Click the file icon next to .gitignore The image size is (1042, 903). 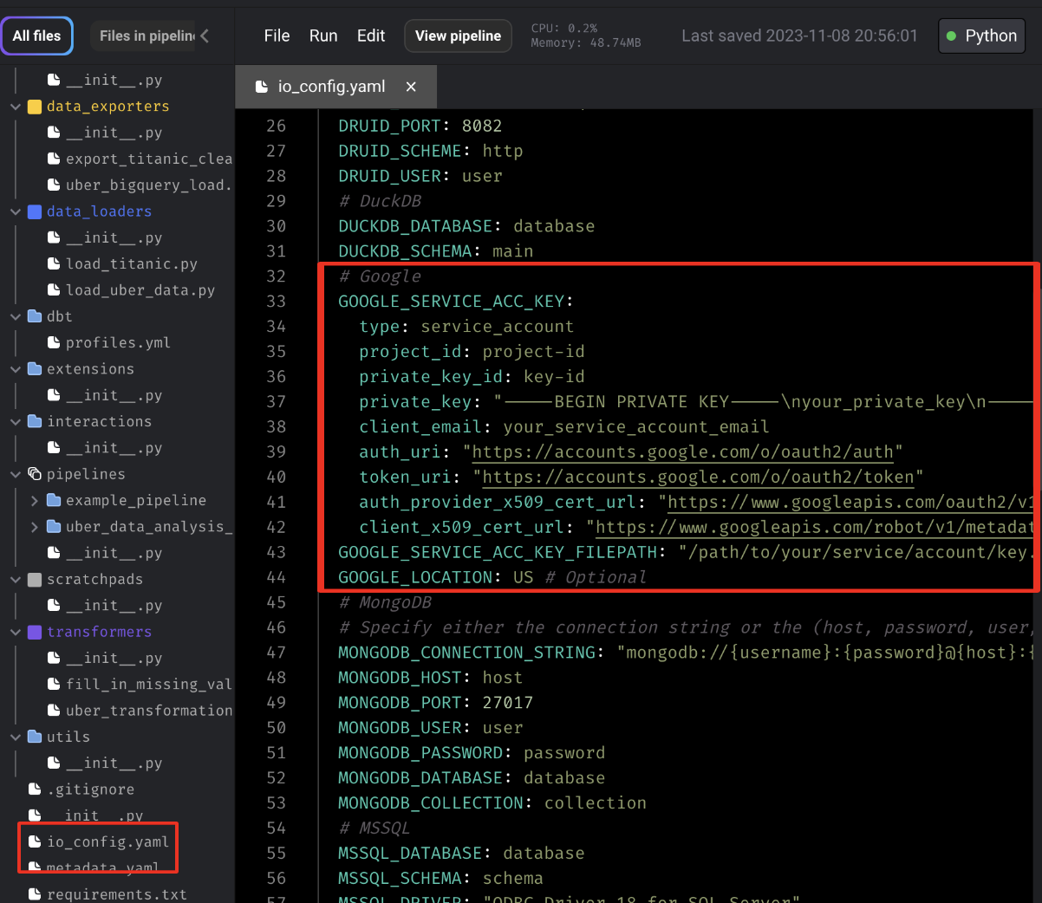tap(35, 789)
